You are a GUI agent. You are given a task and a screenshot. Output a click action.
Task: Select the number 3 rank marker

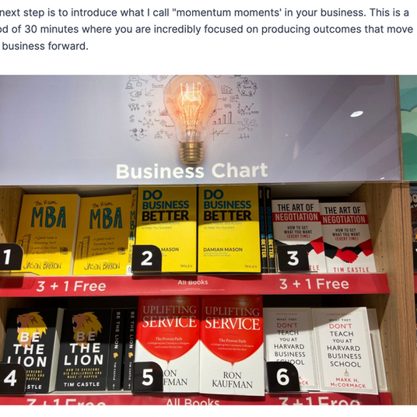click(293, 258)
